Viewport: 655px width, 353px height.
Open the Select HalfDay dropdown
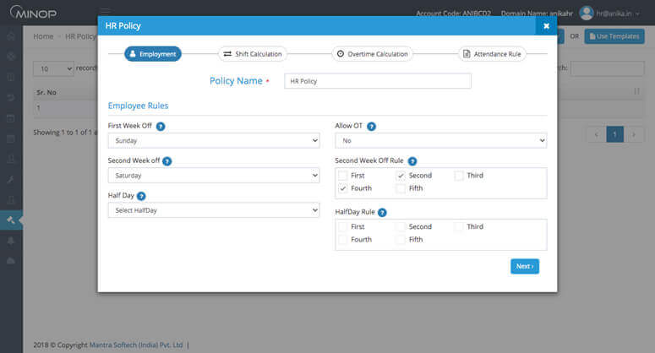tap(213, 209)
